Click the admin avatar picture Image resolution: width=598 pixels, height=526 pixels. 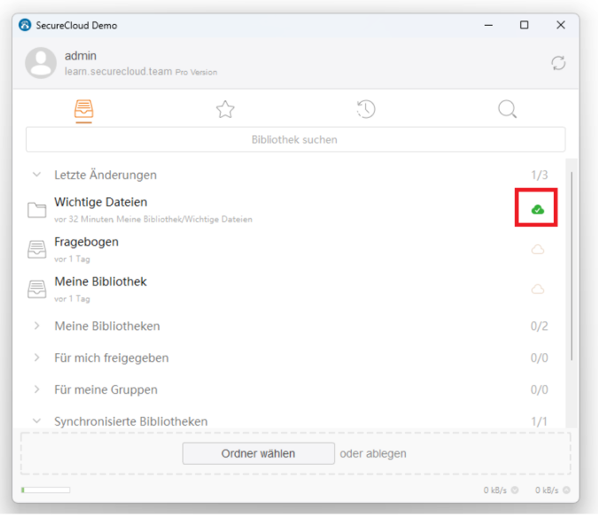41,63
